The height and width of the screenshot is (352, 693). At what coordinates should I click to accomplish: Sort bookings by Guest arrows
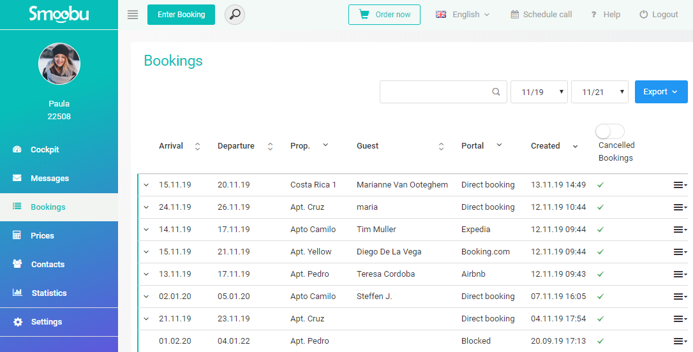tap(441, 147)
